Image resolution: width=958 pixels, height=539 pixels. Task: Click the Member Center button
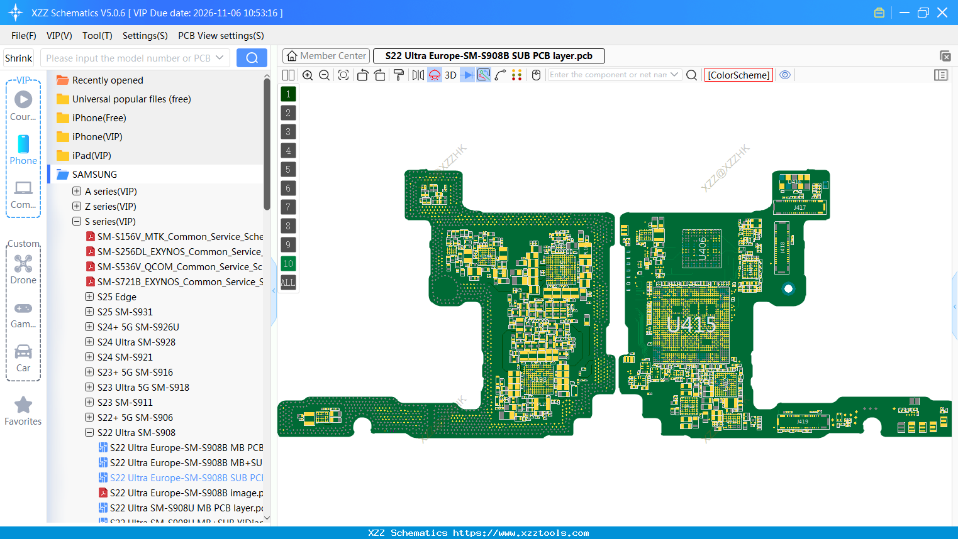[326, 56]
